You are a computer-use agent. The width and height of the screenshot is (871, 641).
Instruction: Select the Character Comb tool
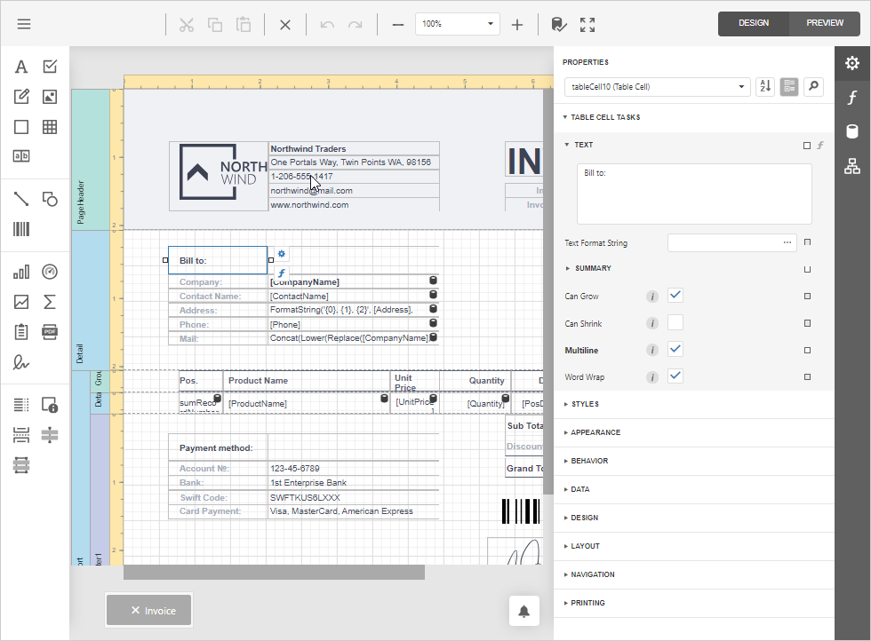[21, 156]
